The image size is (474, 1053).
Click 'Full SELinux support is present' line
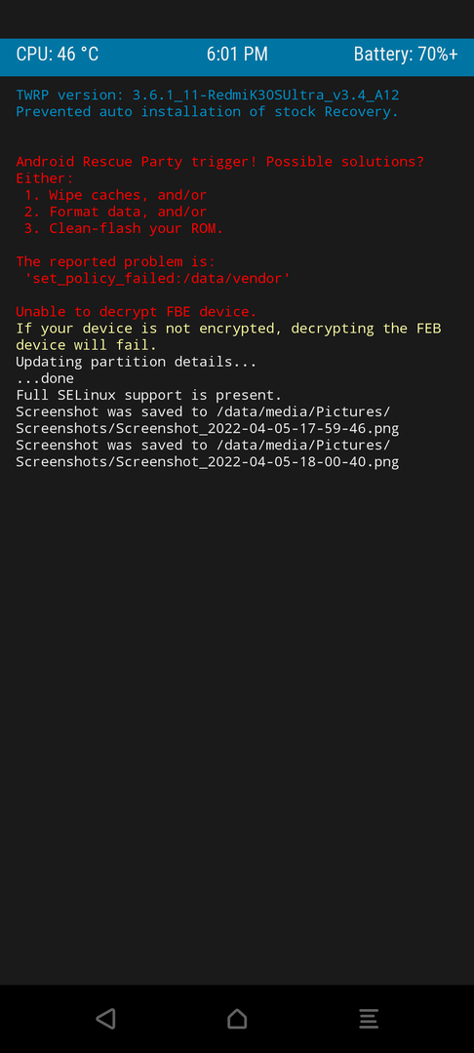click(x=149, y=395)
